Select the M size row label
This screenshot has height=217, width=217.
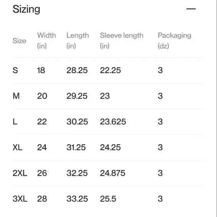click(16, 96)
